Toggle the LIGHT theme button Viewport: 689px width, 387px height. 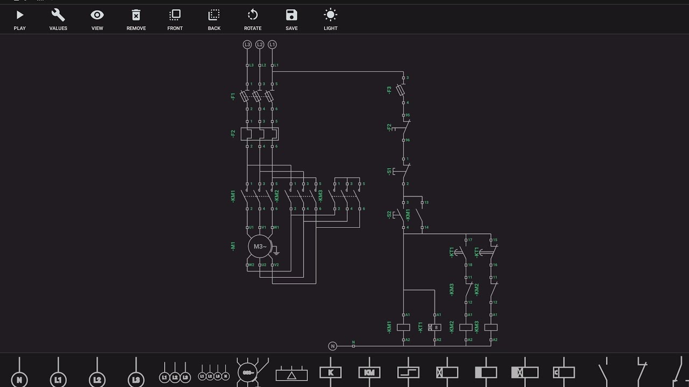(x=331, y=20)
